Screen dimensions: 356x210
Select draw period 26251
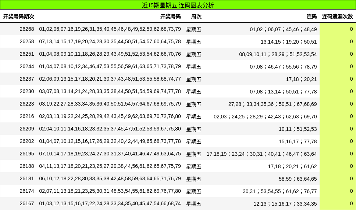point(27,54)
